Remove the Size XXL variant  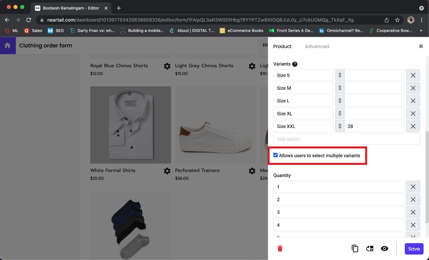pyautogui.click(x=413, y=126)
